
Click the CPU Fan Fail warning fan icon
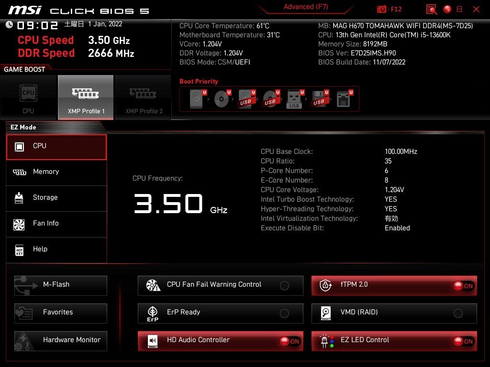click(x=153, y=285)
